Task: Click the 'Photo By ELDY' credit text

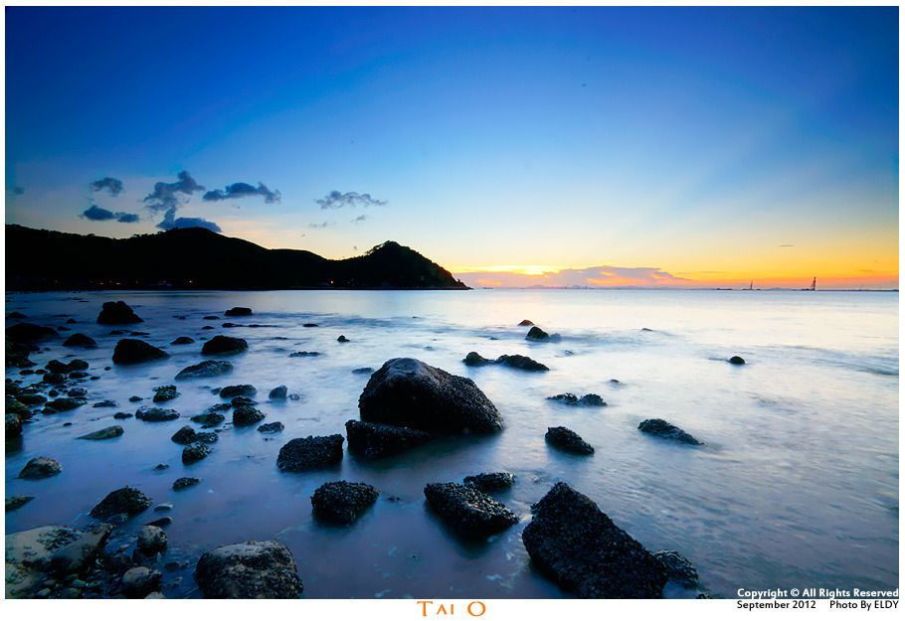Action: [x=864, y=605]
